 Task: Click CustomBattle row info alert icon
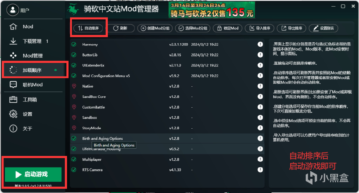pyautogui.click(x=260, y=107)
